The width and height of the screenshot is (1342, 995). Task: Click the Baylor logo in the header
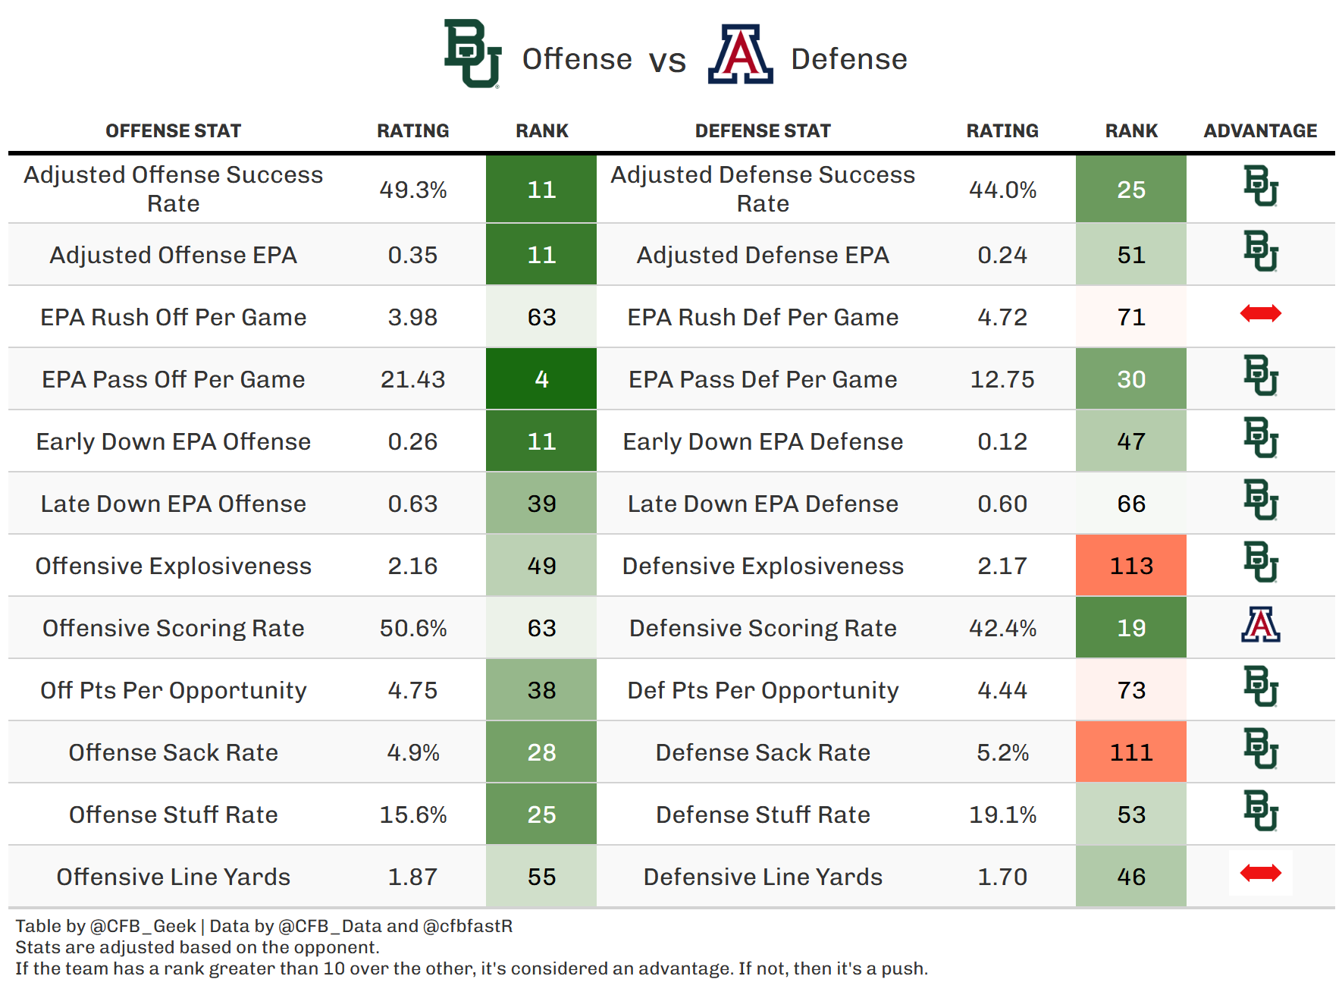point(472,55)
